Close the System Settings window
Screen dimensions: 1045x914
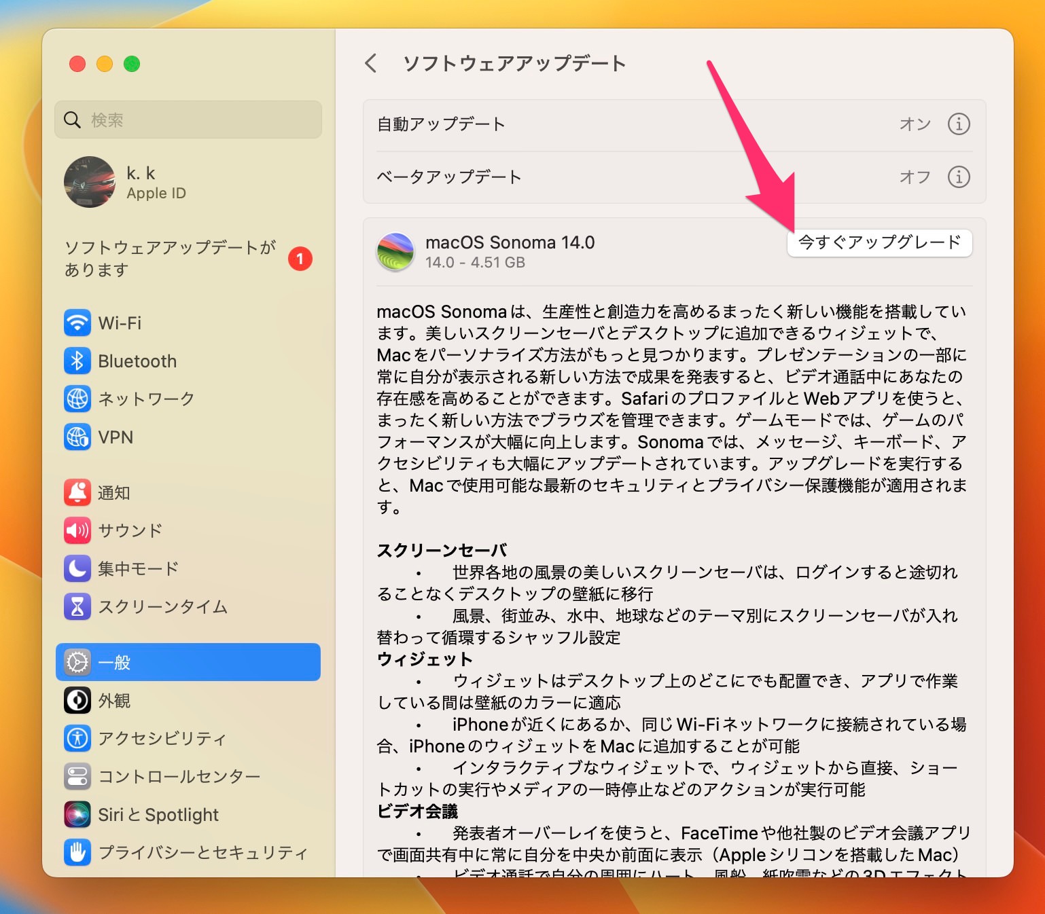pos(77,64)
